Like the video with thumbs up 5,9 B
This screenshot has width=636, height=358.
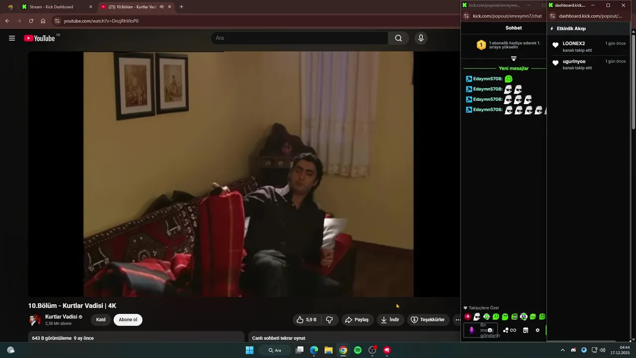tap(306, 320)
